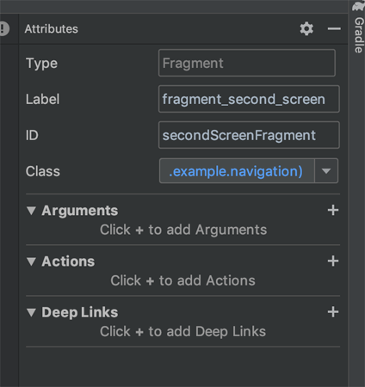Click the Gradle elephant icon
Image resolution: width=365 pixels, height=387 pixels.
pyautogui.click(x=359, y=6)
